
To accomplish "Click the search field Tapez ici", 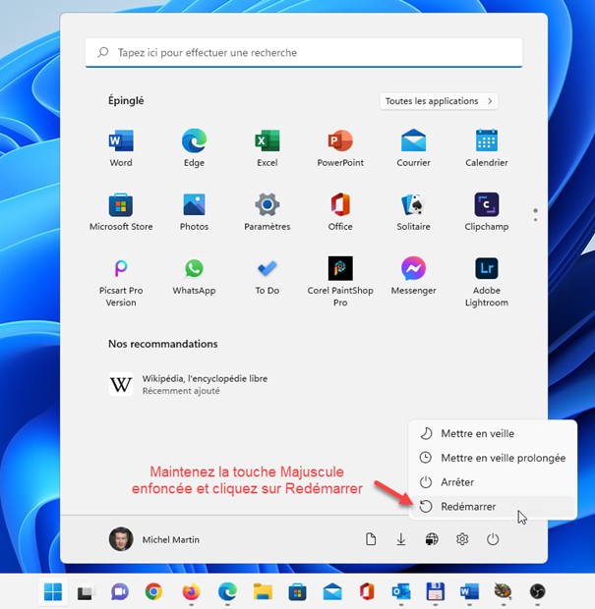I will 304,53.
